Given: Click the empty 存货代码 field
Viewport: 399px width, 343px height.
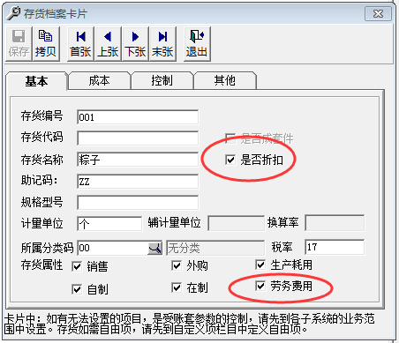Looking at the screenshot, I should click(x=138, y=138).
